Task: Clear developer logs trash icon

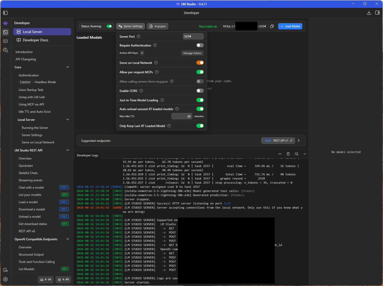Action: [x=288, y=154]
